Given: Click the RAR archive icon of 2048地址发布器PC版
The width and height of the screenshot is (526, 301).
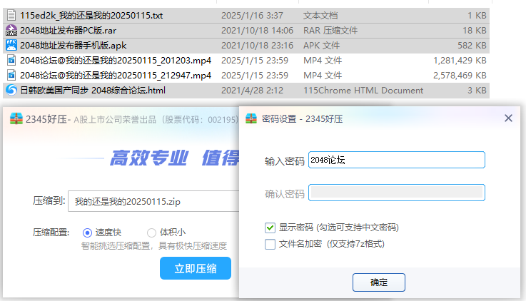Looking at the screenshot, I should click(x=11, y=30).
